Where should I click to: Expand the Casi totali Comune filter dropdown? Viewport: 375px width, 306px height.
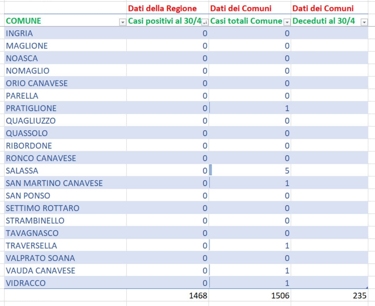(287, 22)
